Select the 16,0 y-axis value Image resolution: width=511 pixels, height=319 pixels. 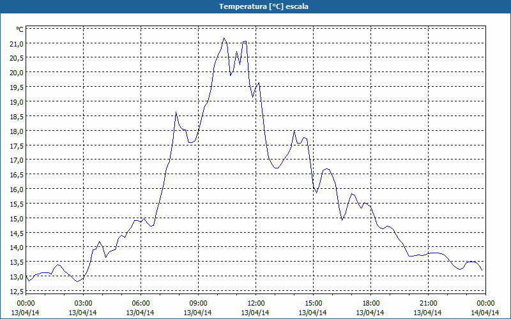[x=17, y=189]
